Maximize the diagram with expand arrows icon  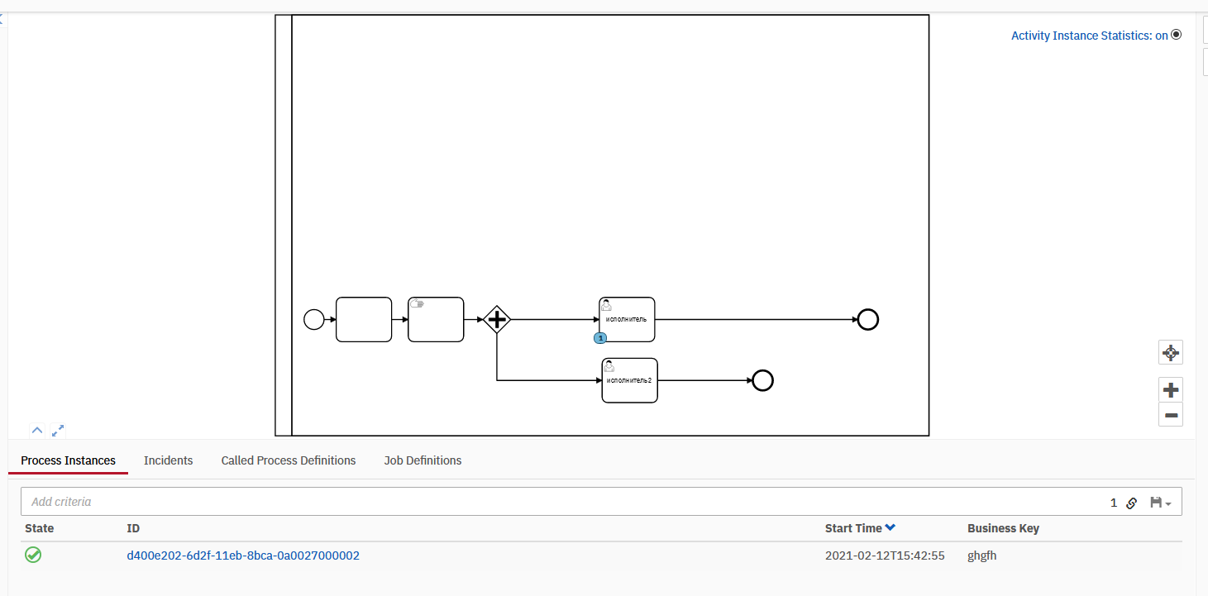coord(58,430)
